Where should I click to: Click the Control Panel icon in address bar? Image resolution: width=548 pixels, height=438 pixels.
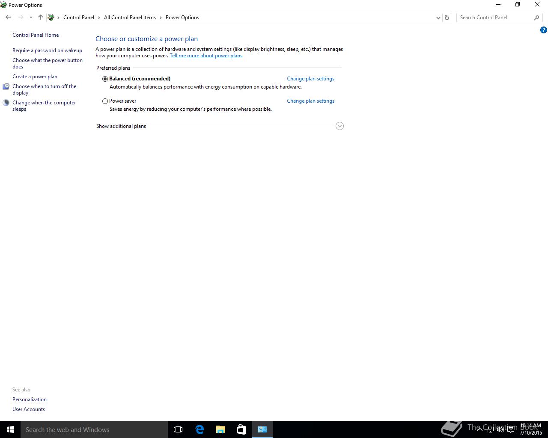[x=51, y=18]
